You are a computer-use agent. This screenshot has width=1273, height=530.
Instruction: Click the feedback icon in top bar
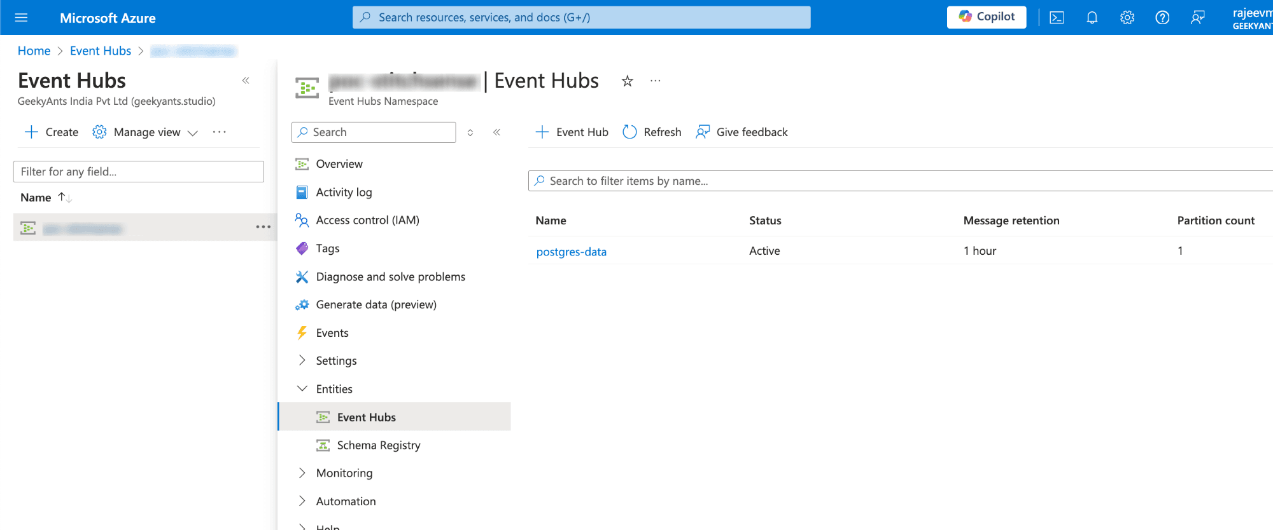pyautogui.click(x=1197, y=18)
